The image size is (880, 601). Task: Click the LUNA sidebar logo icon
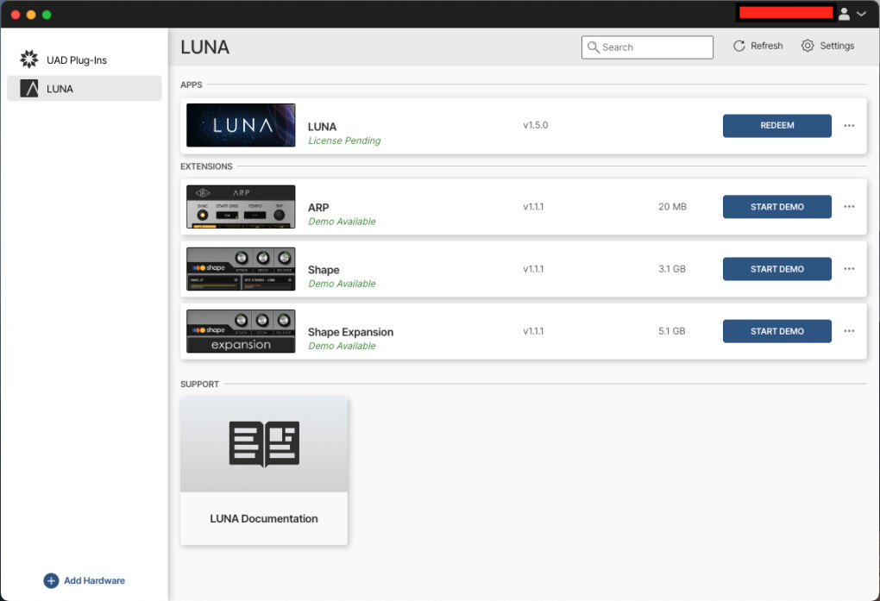[29, 89]
